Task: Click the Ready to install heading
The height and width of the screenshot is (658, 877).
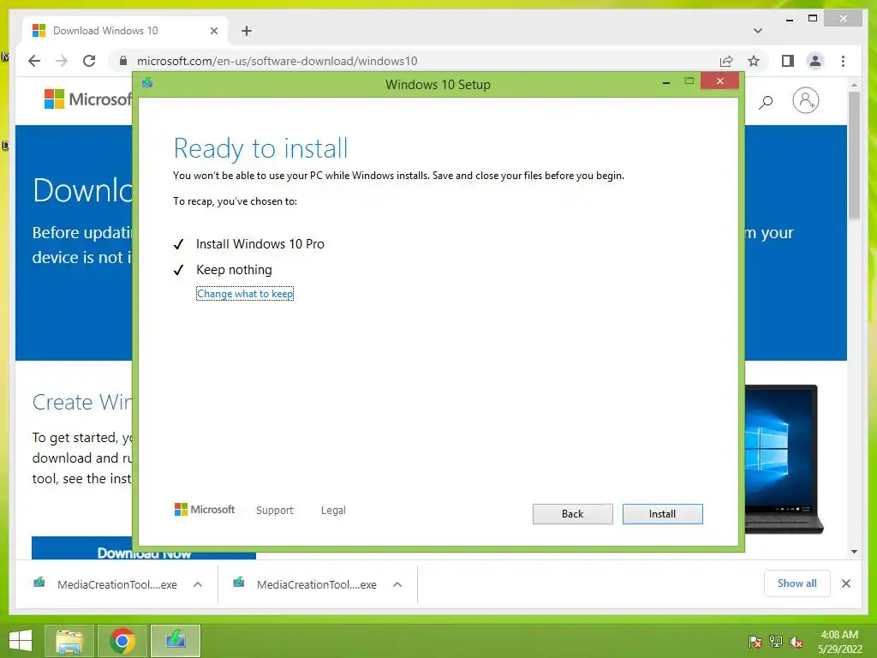Action: point(260,148)
